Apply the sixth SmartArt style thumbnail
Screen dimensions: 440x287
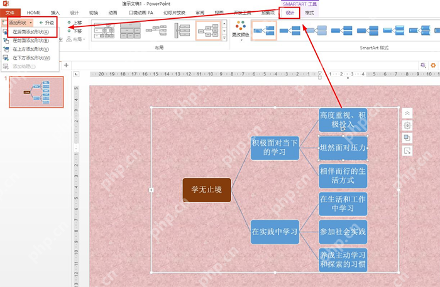tap(393, 30)
